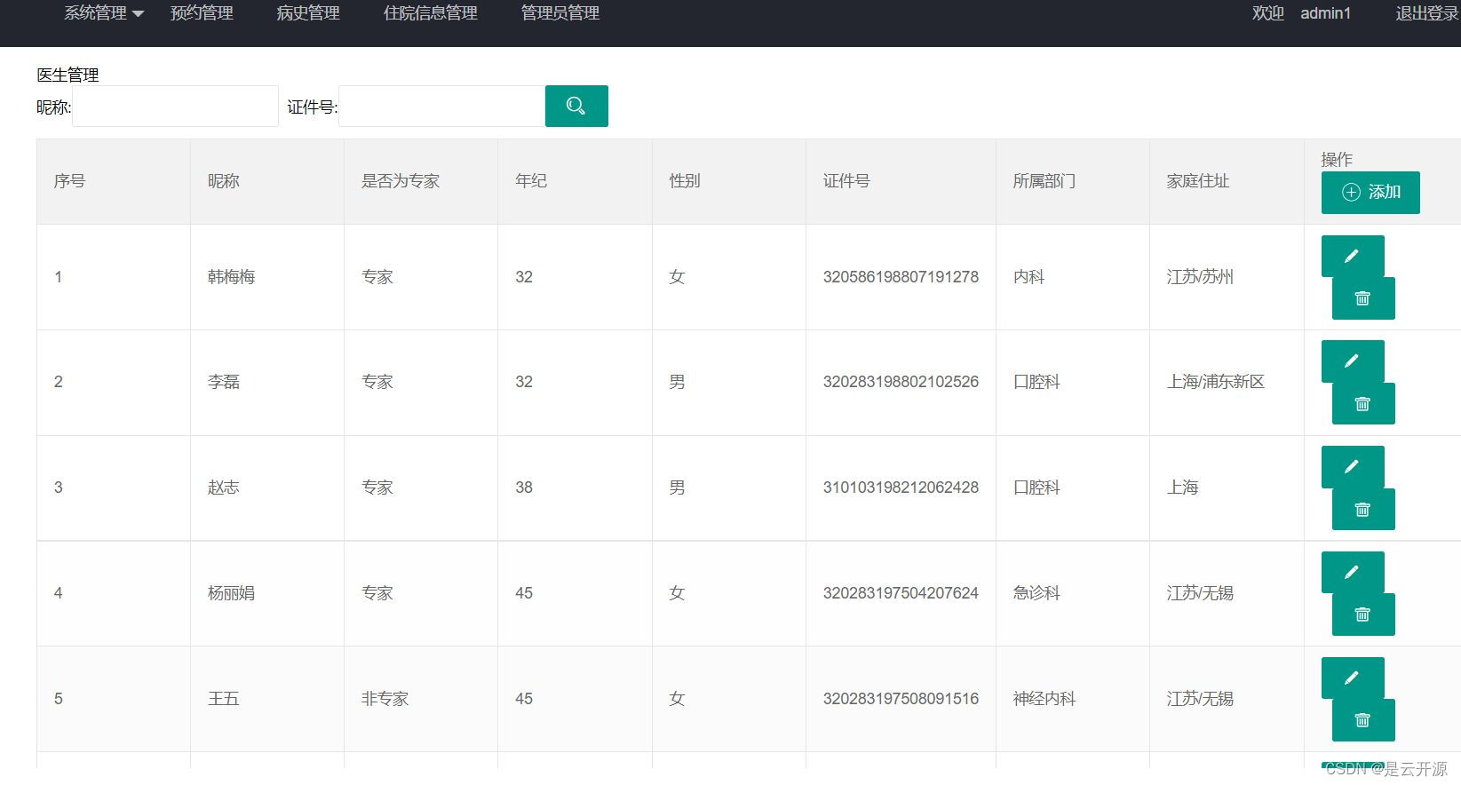Click the magnifier search button
The height and width of the screenshot is (785, 1461).
pos(576,107)
